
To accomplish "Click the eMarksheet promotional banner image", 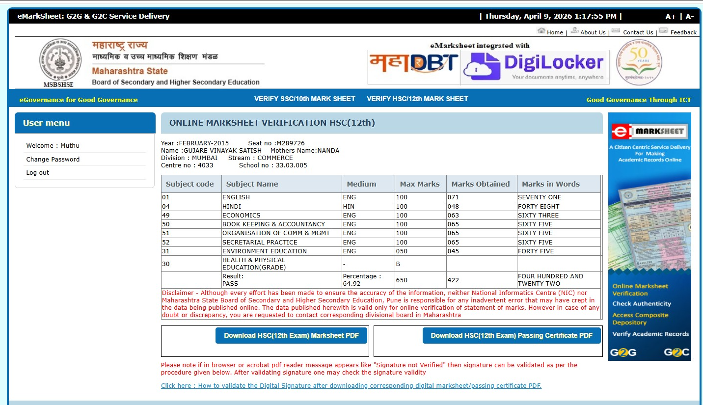I will [x=649, y=237].
